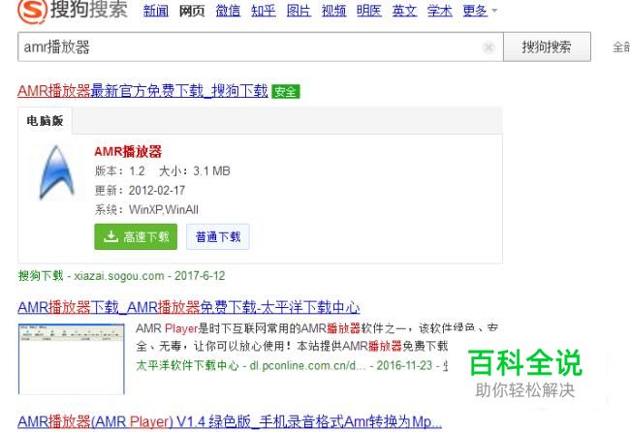Image resolution: width=630 pixels, height=432 pixels.
Task: Click the red AMR播放器 title link
Action: click(128, 152)
